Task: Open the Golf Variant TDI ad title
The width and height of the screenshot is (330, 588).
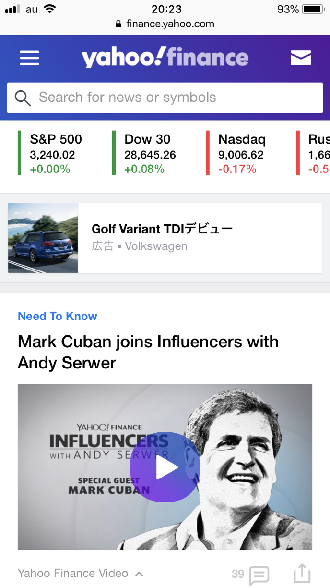Action: [x=162, y=229]
